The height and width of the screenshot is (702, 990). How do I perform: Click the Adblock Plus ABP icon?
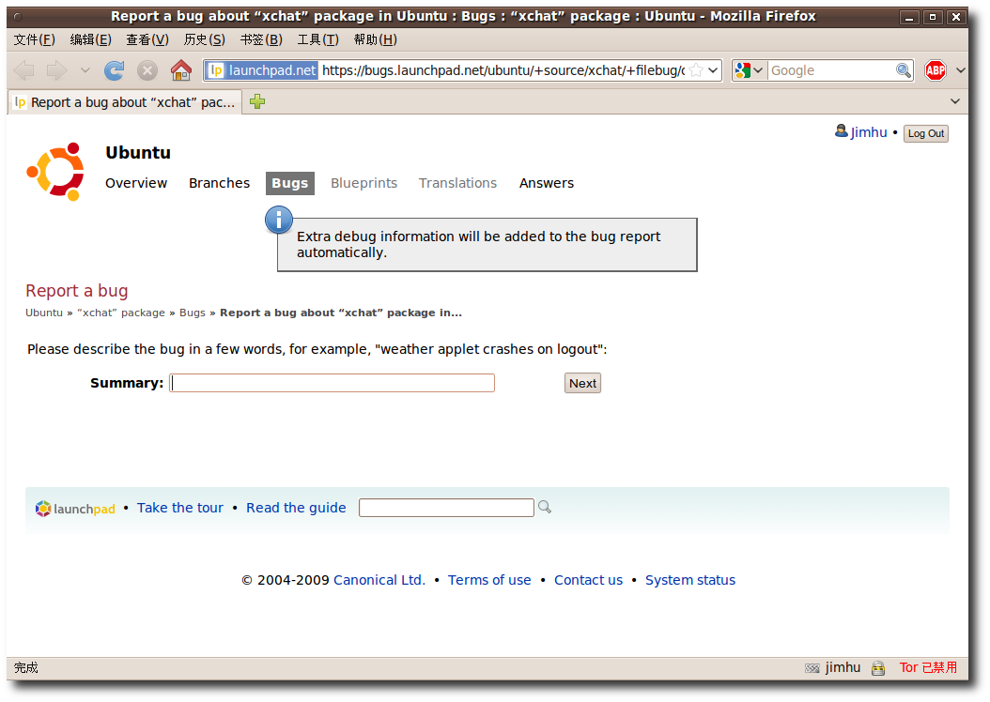936,70
